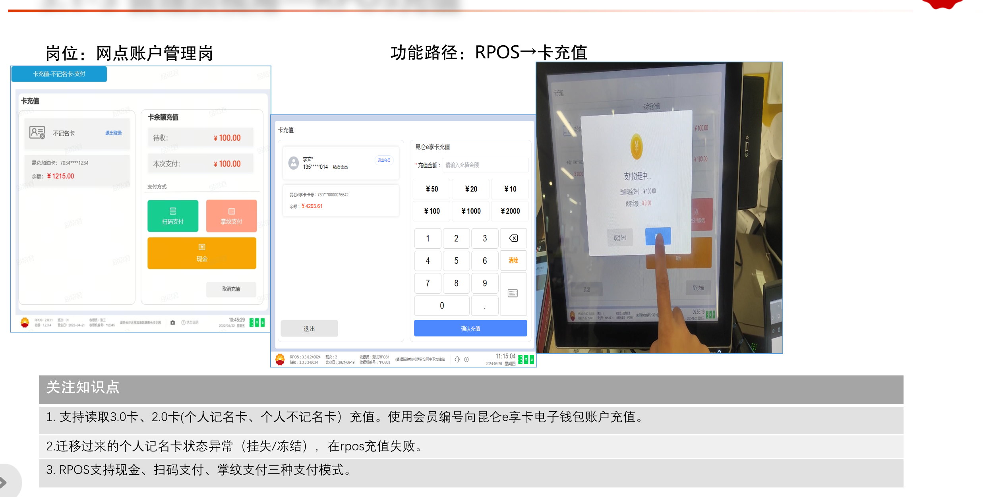Click the headset support icon in status bar
This screenshot has height=497, width=983.
click(457, 360)
